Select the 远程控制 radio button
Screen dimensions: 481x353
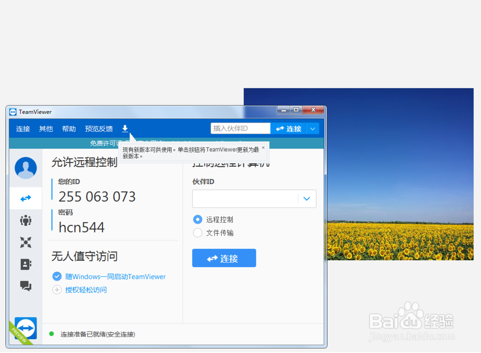click(x=198, y=219)
